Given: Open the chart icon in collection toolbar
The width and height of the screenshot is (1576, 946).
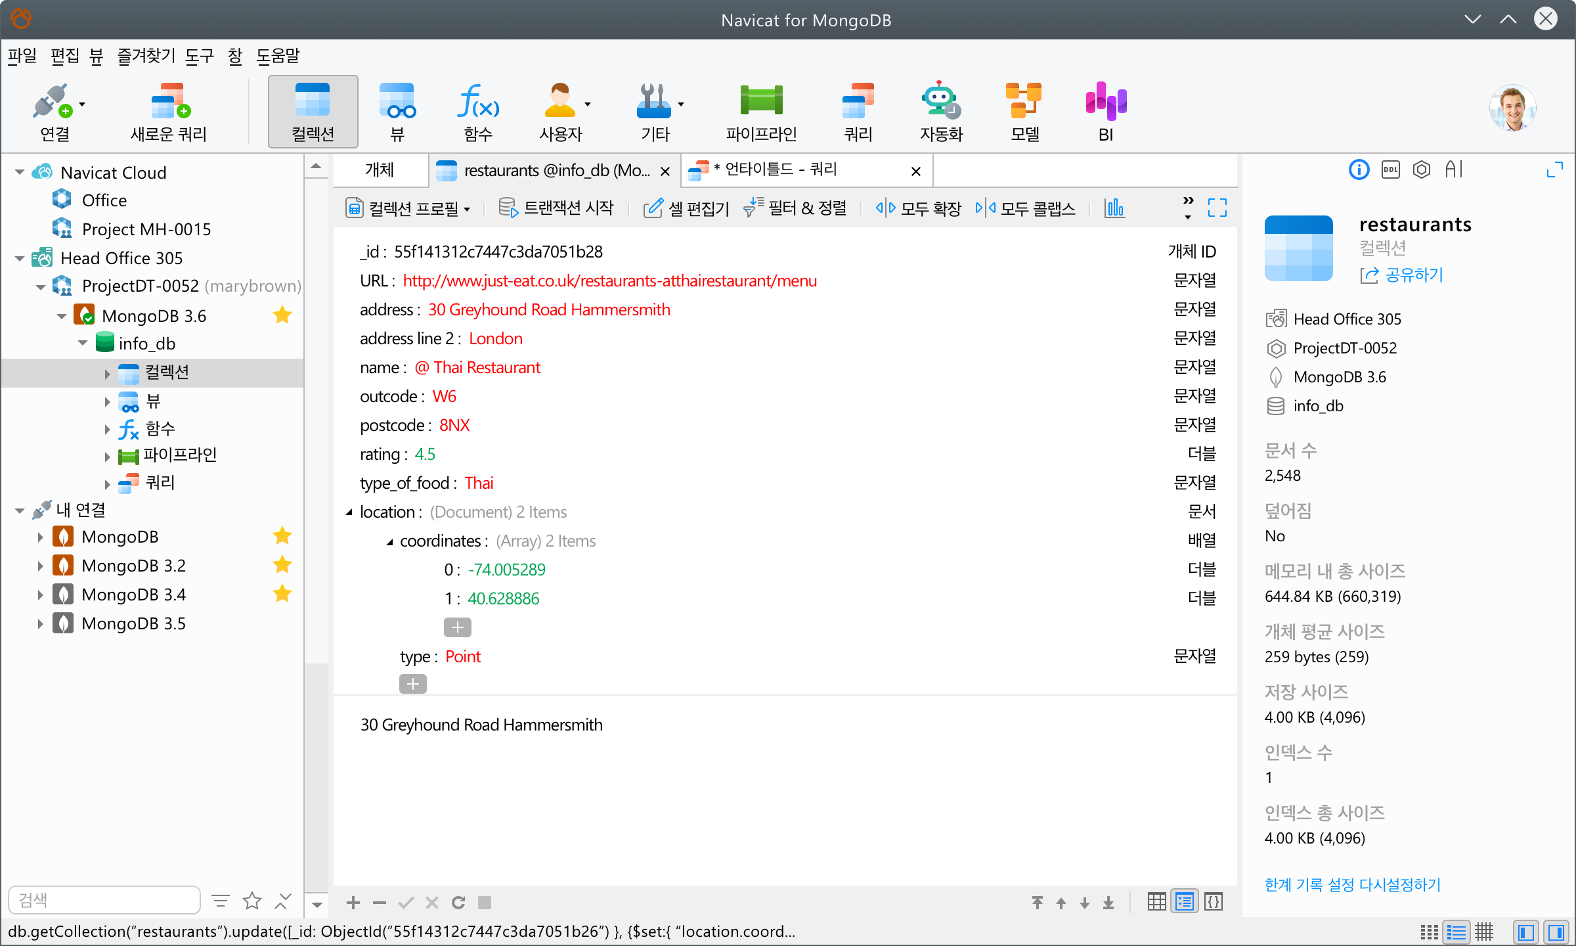Looking at the screenshot, I should coord(1114,208).
